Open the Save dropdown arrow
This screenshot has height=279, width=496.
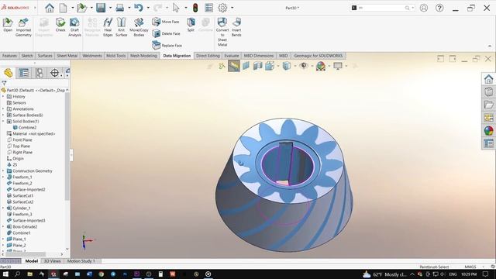110,8
